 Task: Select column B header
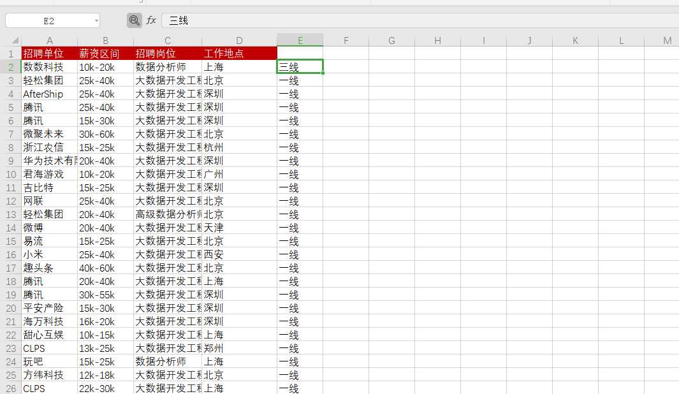click(106, 40)
